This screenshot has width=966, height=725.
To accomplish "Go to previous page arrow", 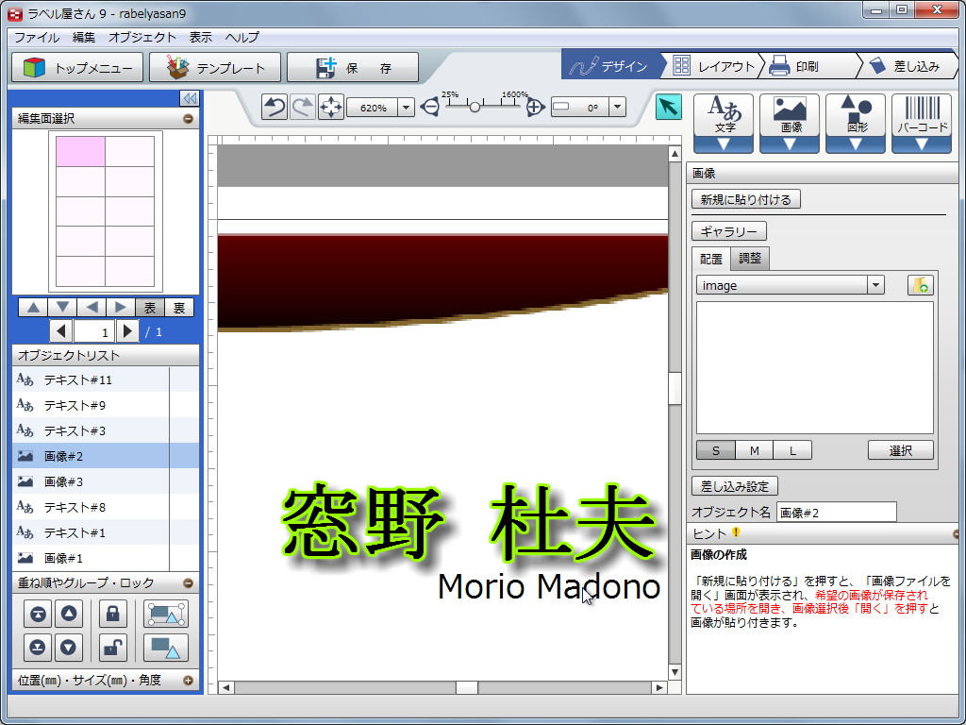I will [x=60, y=331].
